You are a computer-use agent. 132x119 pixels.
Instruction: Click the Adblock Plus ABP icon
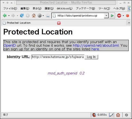pos(119,16)
